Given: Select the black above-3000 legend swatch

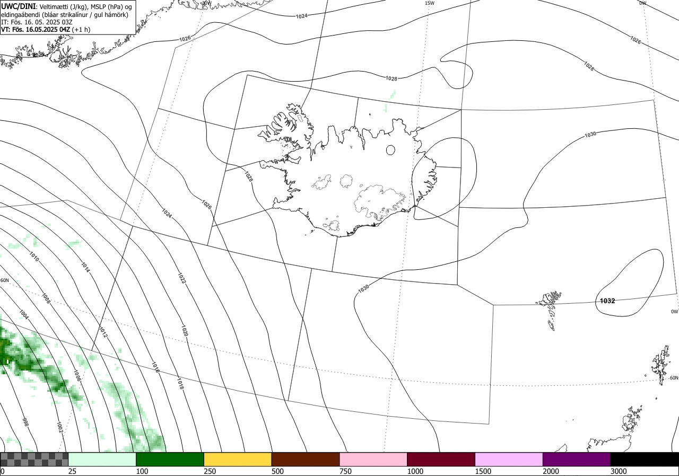Looking at the screenshot, I should pos(645,459).
